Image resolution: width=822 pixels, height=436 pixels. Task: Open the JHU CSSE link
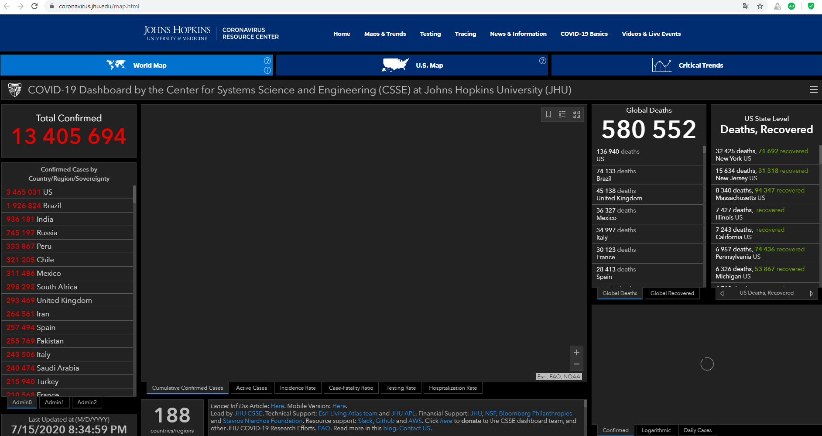(x=248, y=413)
